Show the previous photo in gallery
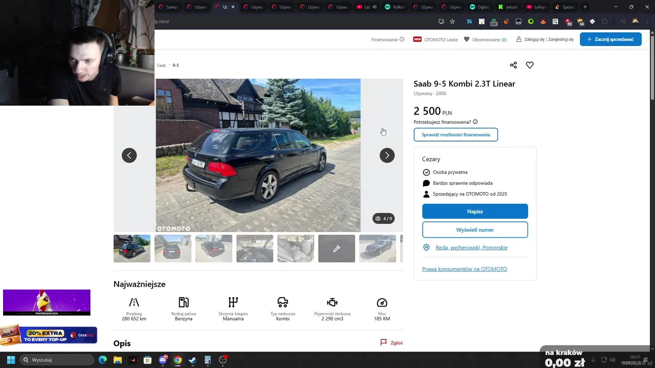The height and width of the screenshot is (368, 655). point(129,155)
